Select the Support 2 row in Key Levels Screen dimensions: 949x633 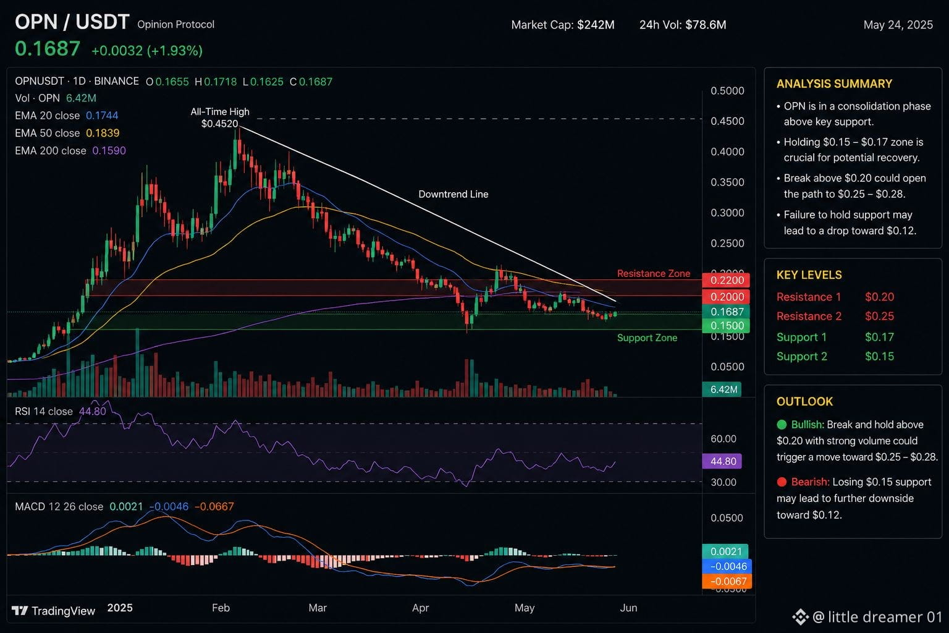835,357
